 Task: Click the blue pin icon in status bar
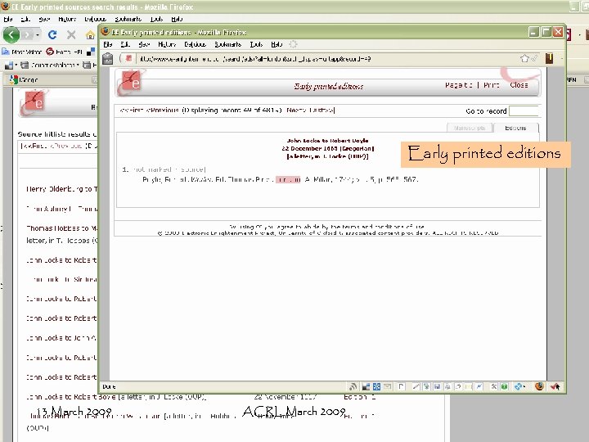pos(479,386)
